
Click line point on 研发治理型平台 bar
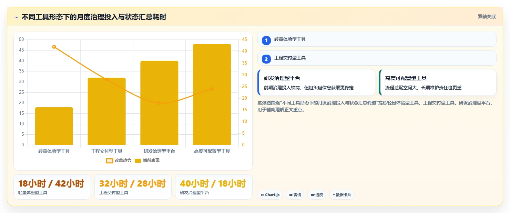tap(159, 103)
